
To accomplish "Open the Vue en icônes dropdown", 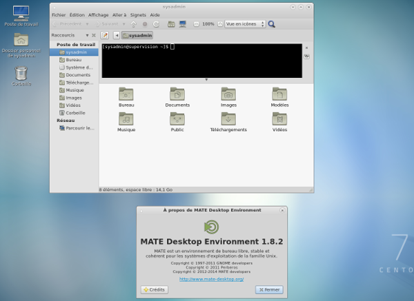I will tap(244, 24).
